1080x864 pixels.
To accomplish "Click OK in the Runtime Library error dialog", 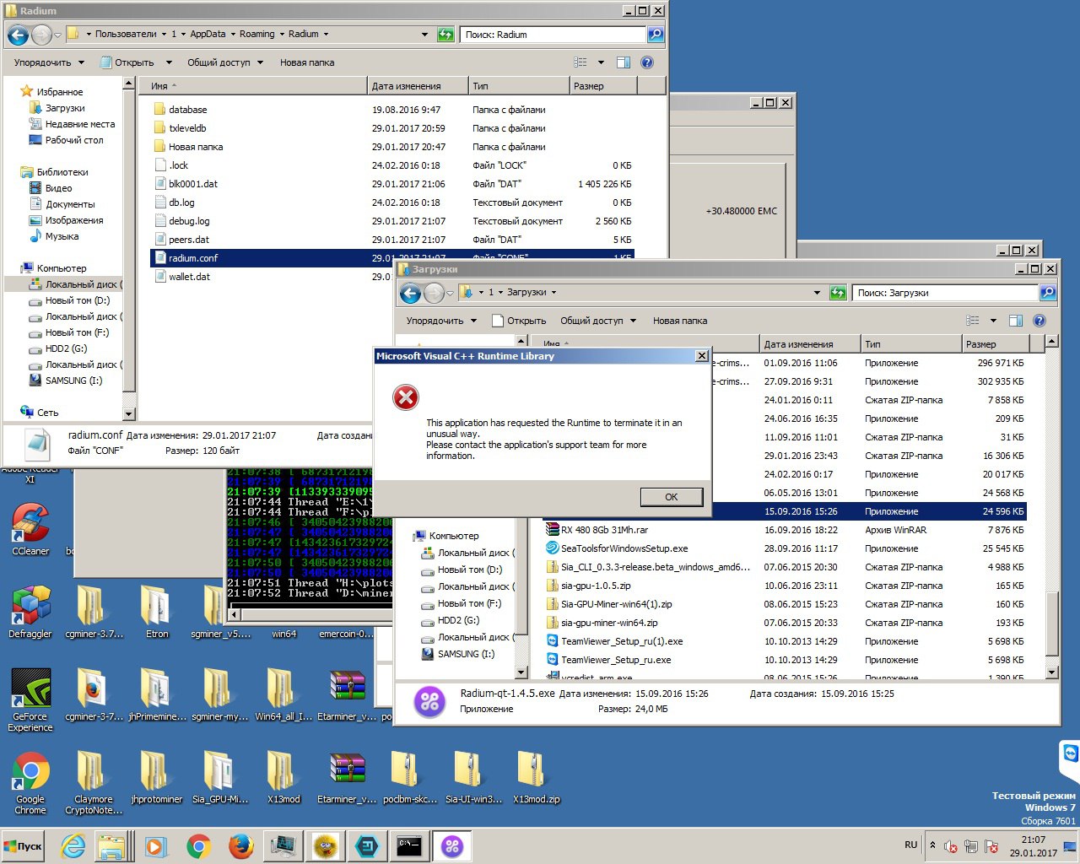I will coord(671,497).
